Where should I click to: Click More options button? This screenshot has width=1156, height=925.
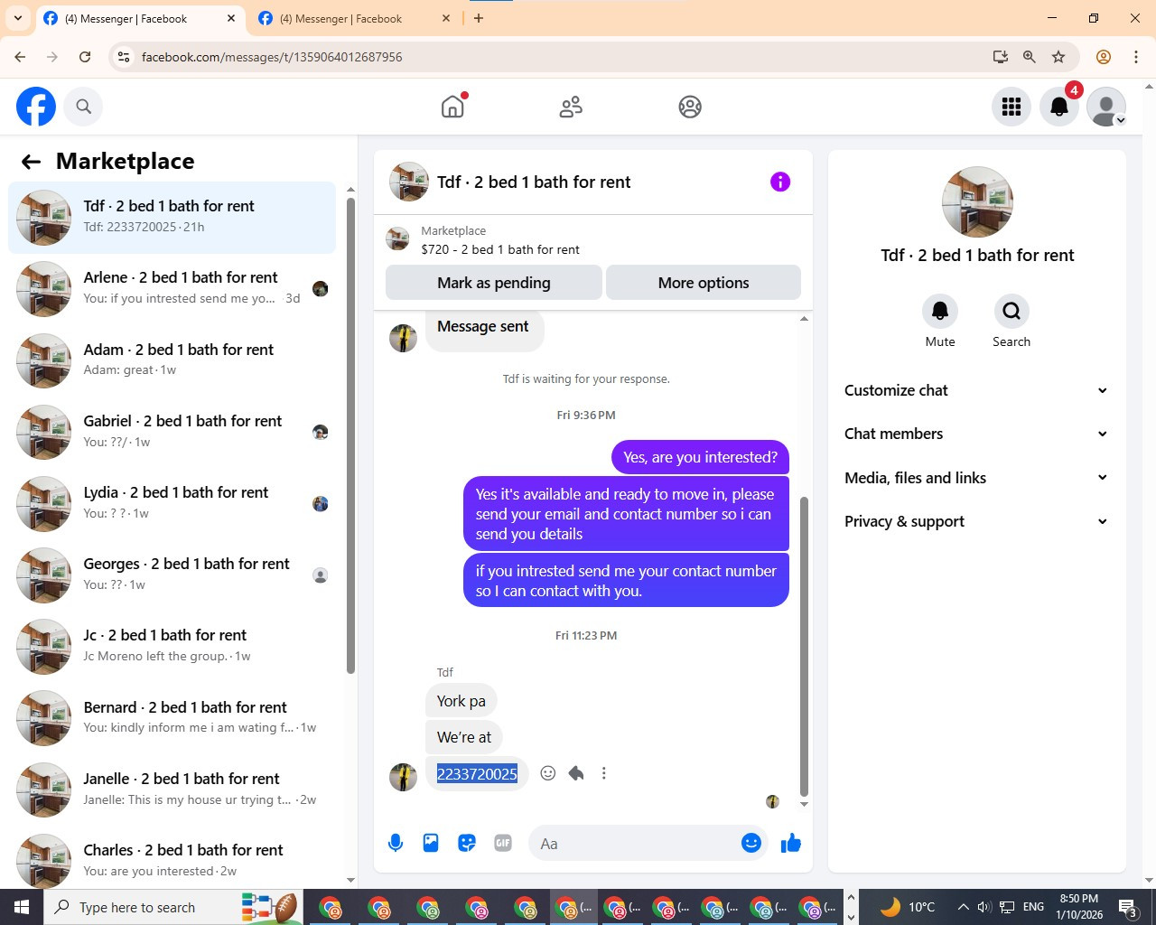coord(704,283)
